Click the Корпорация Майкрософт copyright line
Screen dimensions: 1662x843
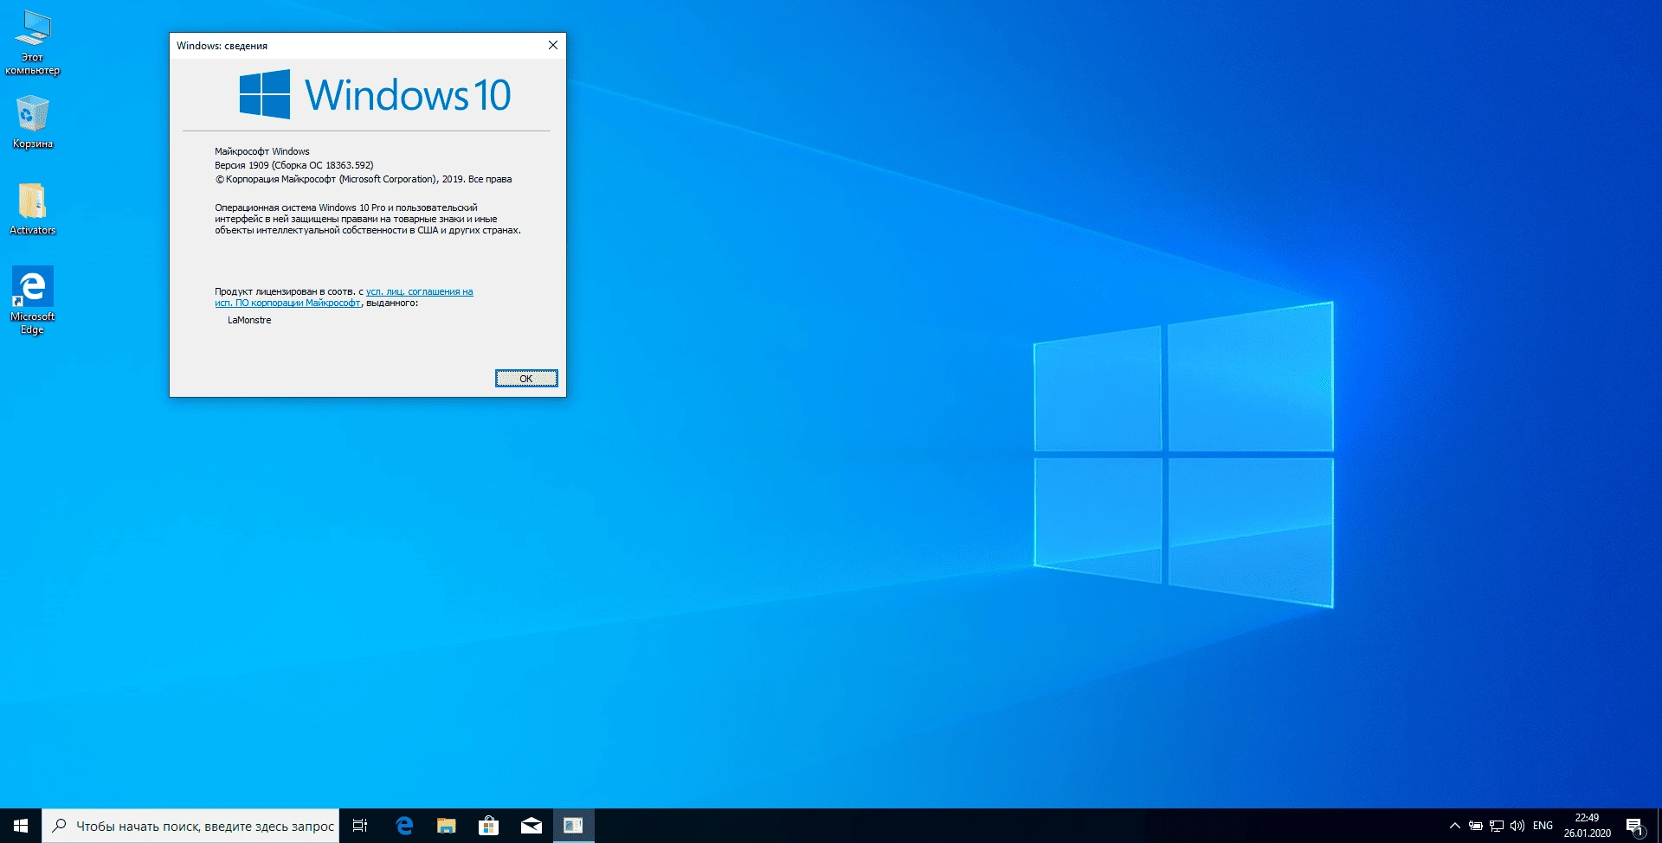364,179
